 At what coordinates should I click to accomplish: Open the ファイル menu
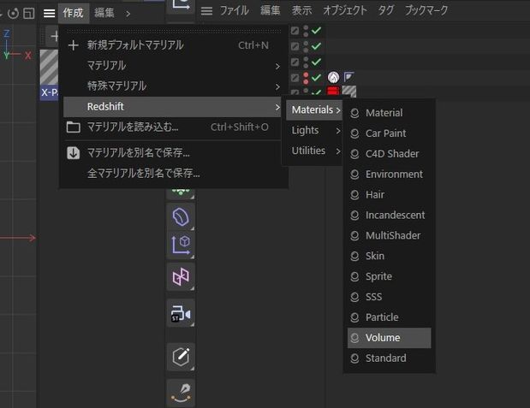[x=235, y=10]
